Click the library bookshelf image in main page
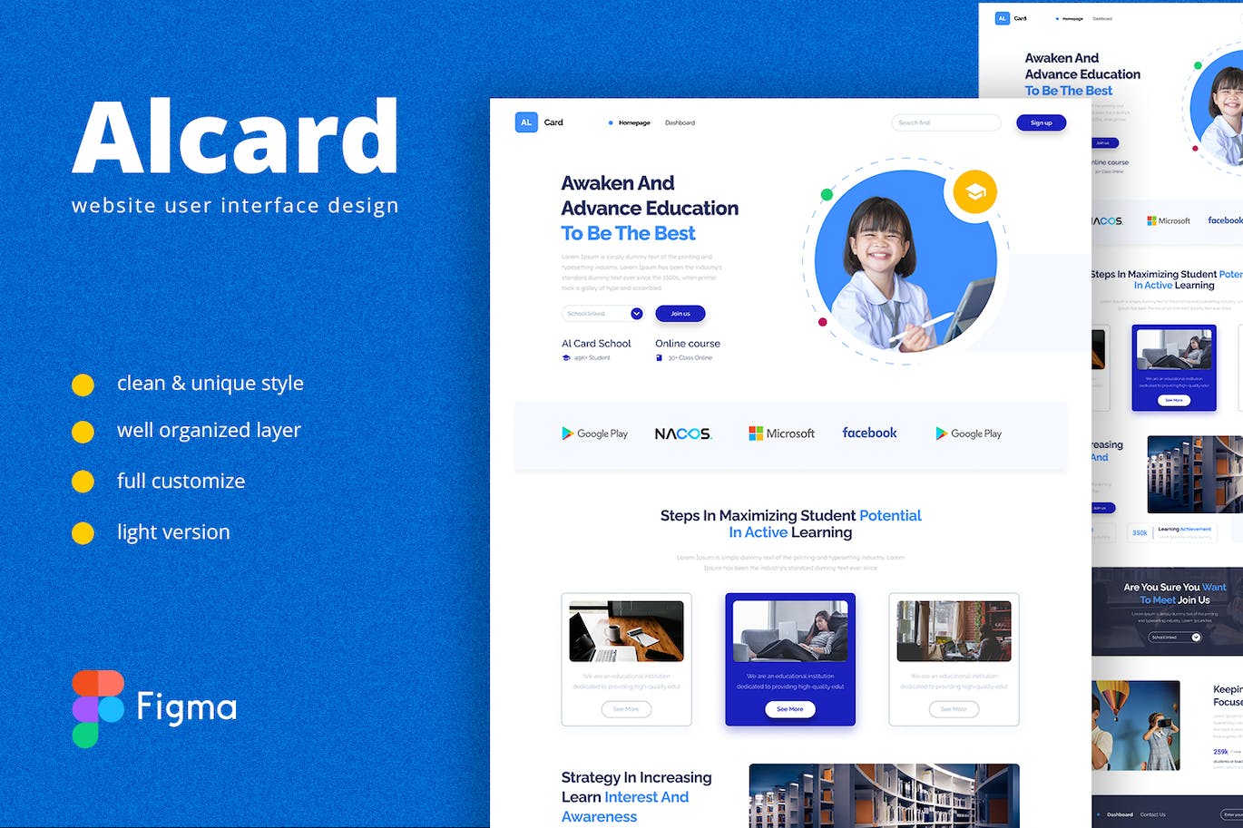This screenshot has width=1243, height=828. [x=884, y=795]
